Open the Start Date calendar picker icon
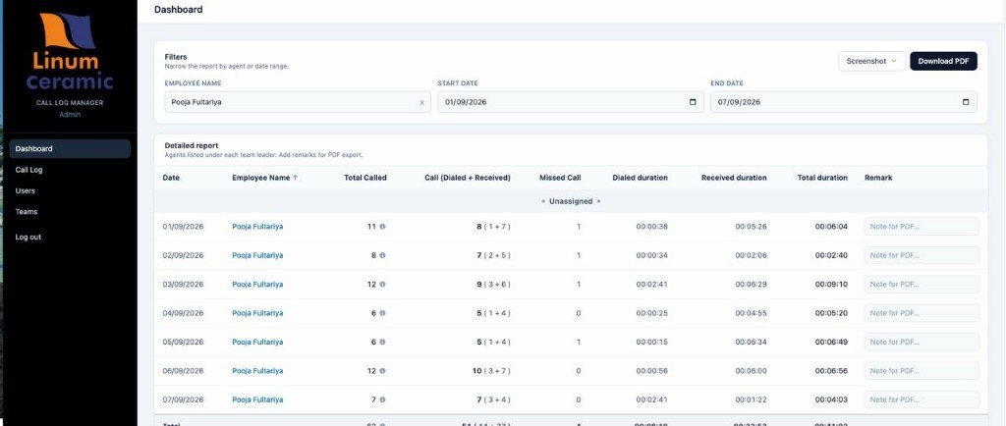 (x=693, y=102)
